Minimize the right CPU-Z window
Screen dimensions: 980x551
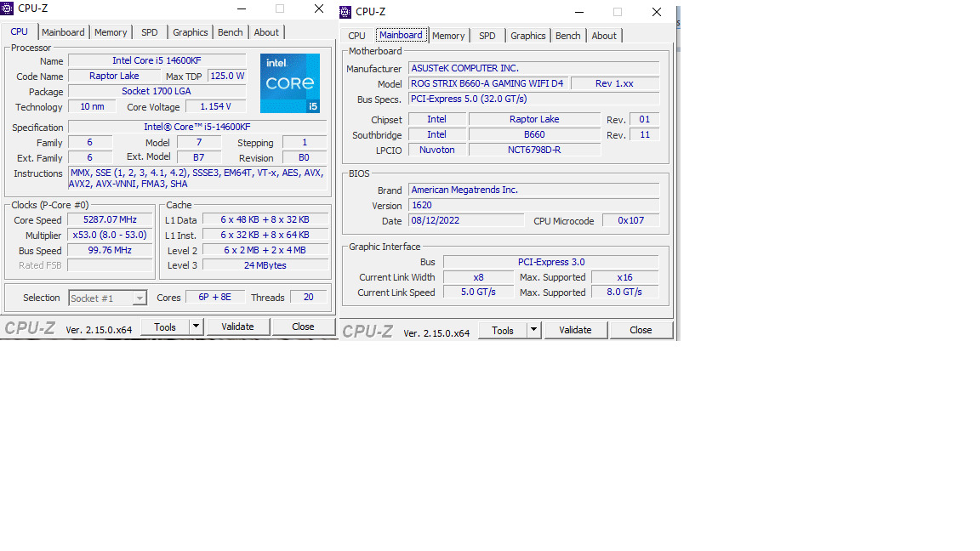pyautogui.click(x=579, y=12)
